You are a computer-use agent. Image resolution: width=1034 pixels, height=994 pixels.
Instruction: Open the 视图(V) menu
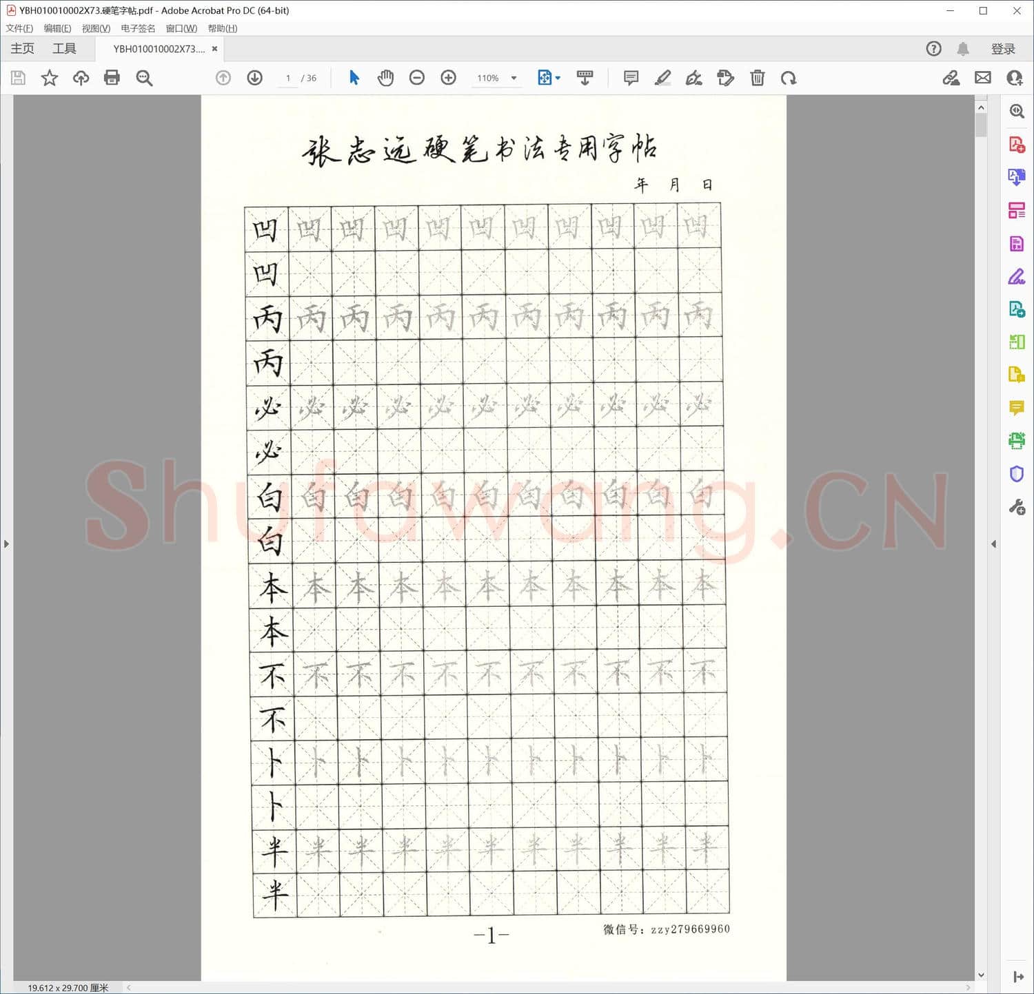click(x=96, y=28)
